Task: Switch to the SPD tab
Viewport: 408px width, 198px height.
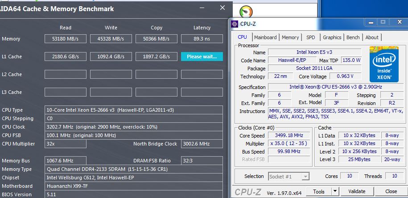Action: point(311,37)
